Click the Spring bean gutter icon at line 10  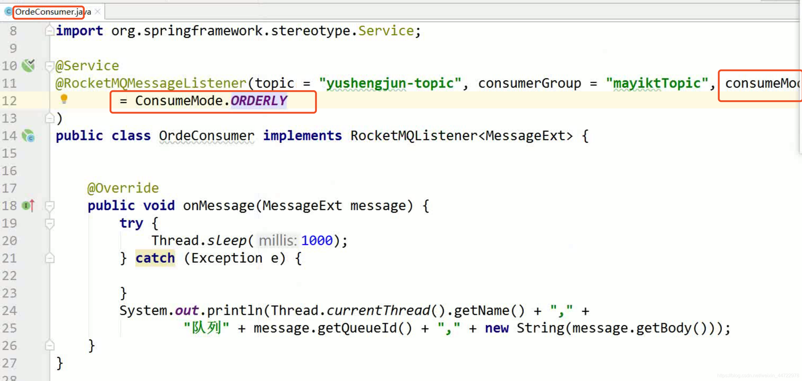point(28,66)
